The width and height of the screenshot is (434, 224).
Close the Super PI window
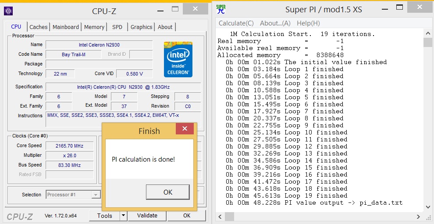click(420, 7)
